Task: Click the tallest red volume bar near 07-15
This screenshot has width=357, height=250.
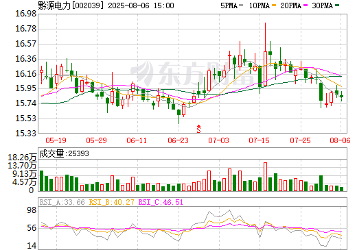Action: click(265, 177)
